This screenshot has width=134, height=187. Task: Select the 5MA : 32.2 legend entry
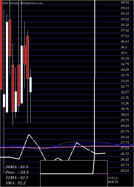(x=16, y=183)
